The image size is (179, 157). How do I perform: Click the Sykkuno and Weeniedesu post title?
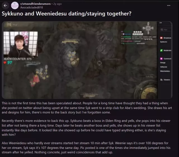(67, 14)
